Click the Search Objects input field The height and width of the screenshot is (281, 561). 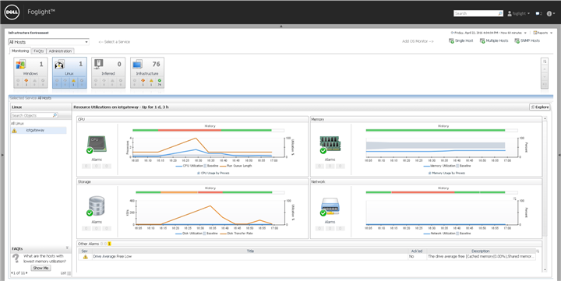point(34,115)
